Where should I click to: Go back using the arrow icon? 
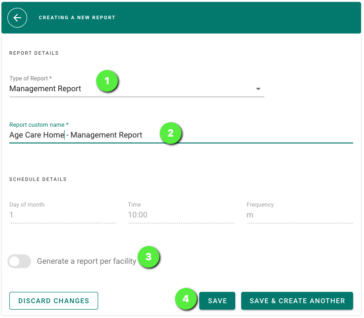(17, 18)
